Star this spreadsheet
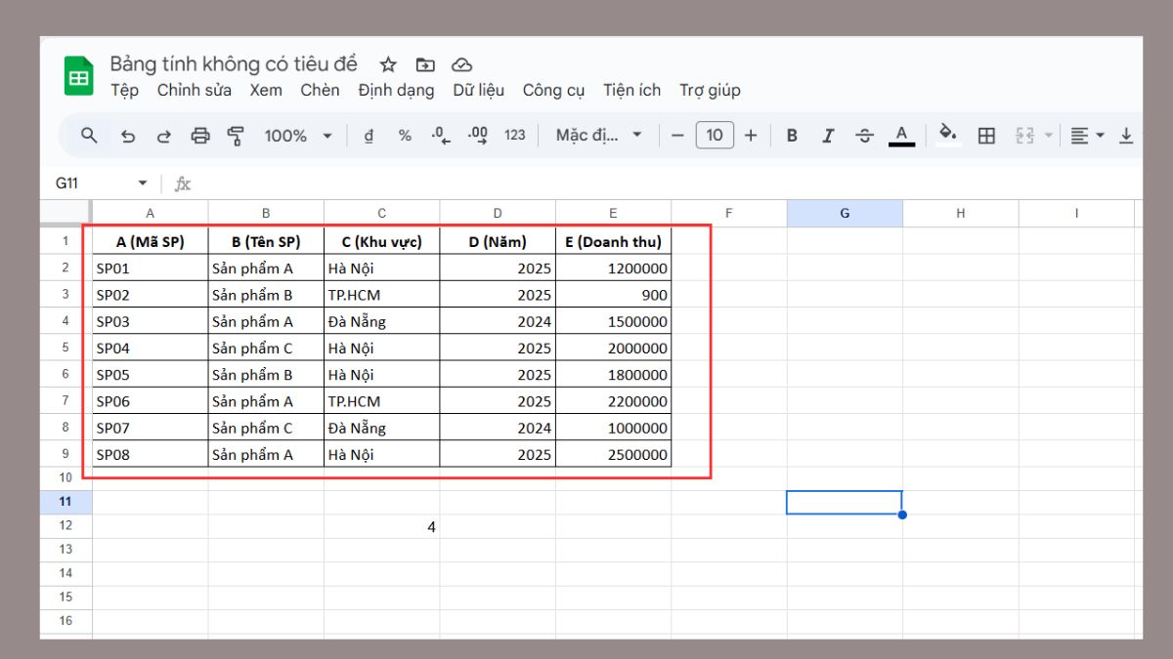1173x659 pixels. [x=388, y=64]
